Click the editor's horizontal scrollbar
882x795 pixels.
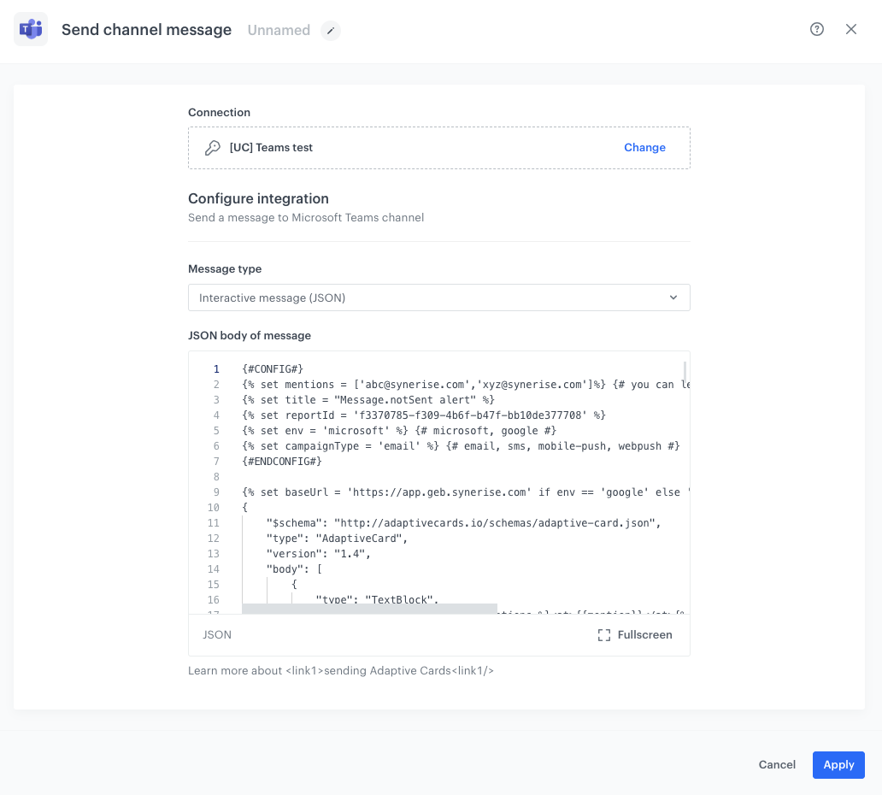coord(367,608)
